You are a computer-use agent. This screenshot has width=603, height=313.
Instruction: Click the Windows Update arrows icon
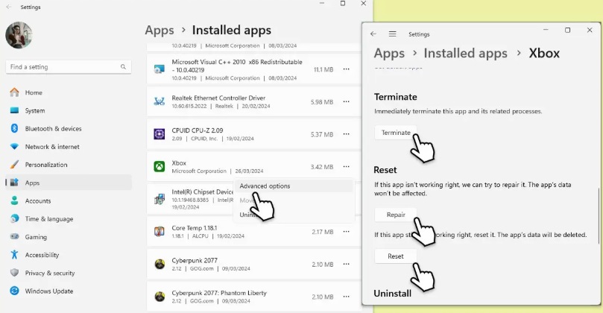tap(14, 291)
